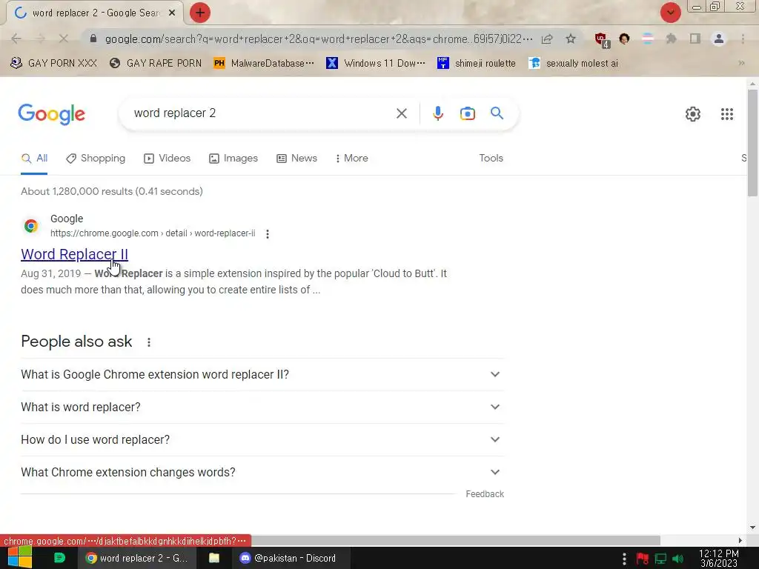Share this page icon in address bar

point(547,39)
